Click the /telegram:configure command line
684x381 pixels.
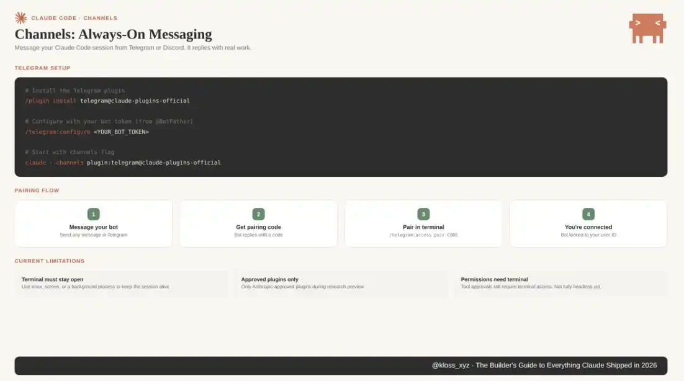pyautogui.click(x=87, y=132)
